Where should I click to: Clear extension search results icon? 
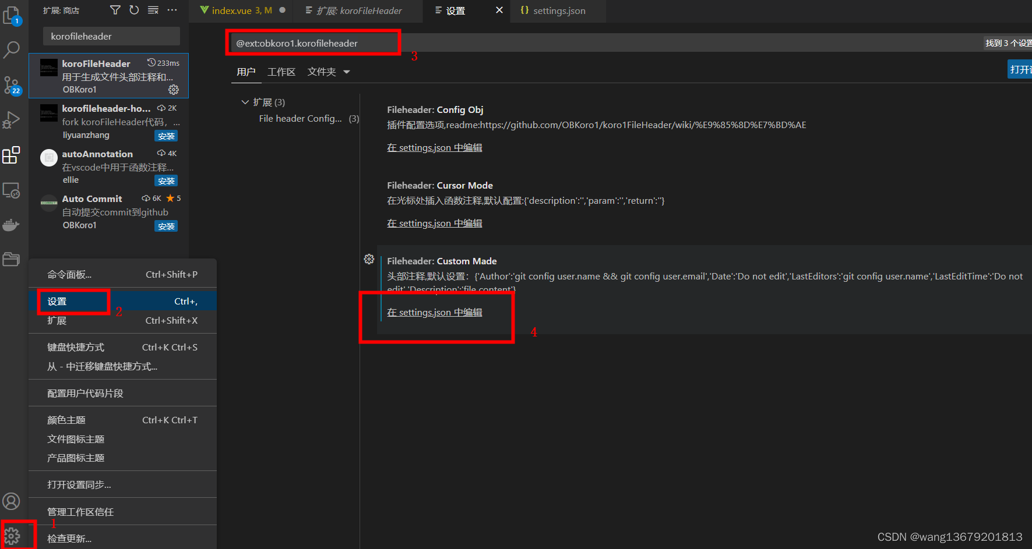pyautogui.click(x=153, y=10)
